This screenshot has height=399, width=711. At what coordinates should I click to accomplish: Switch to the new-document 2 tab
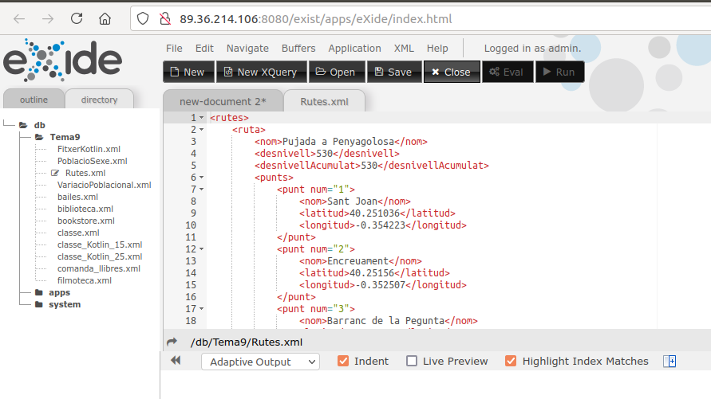click(x=222, y=101)
